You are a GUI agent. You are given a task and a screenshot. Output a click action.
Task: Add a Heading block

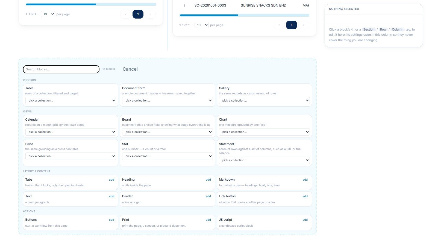[208, 180]
